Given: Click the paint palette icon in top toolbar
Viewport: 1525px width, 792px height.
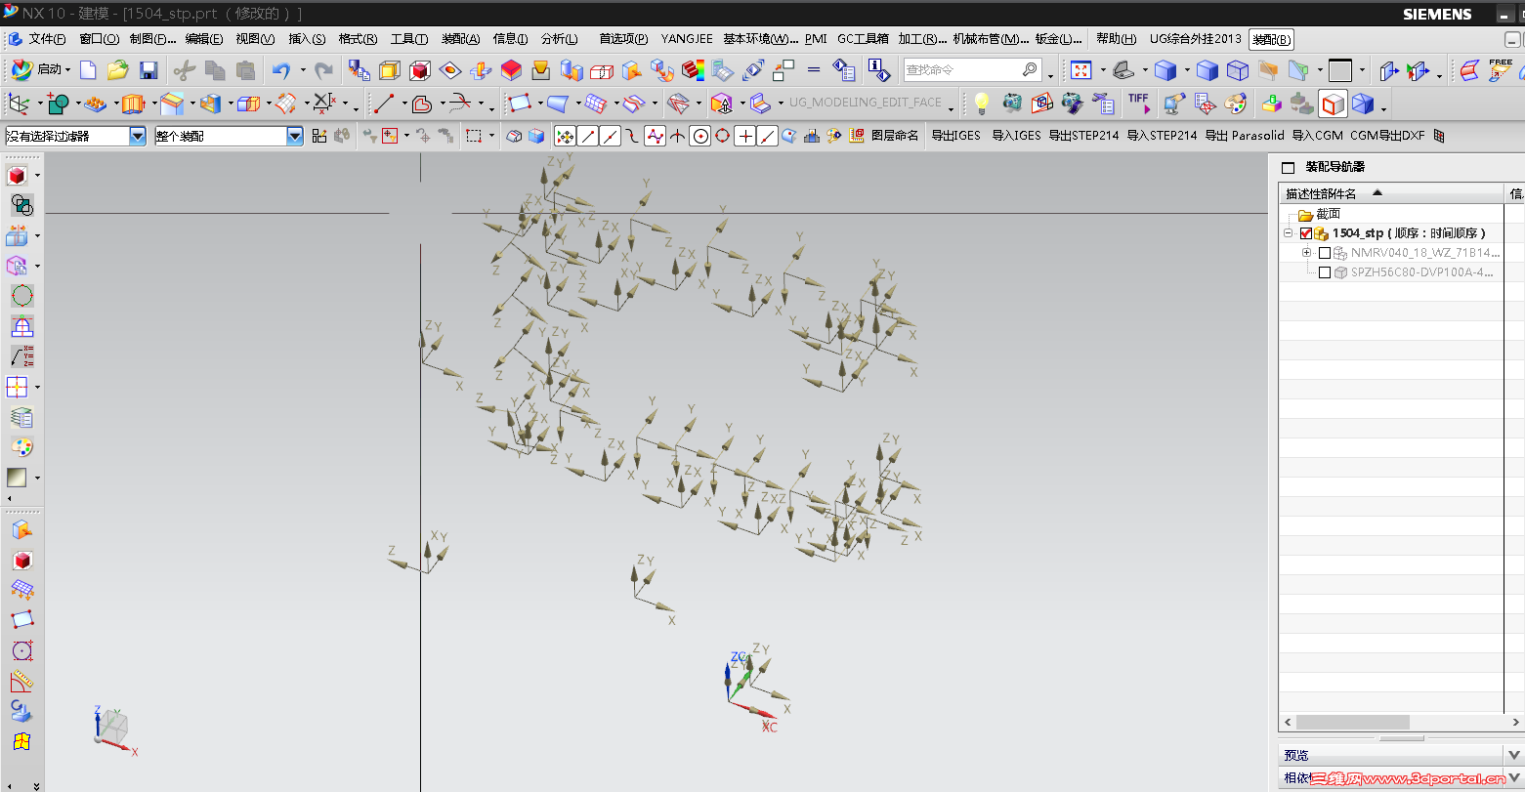Looking at the screenshot, I should 1236,103.
